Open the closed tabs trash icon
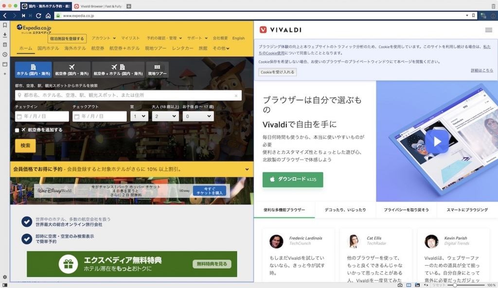This screenshot has width=498, height=288. pos(493,6)
